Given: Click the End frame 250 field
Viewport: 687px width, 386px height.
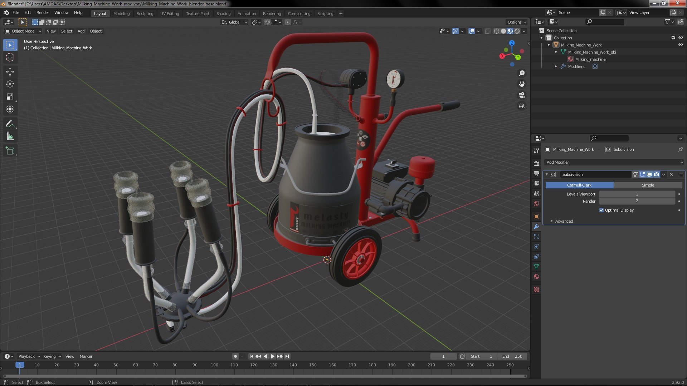Looking at the screenshot, I should pos(512,356).
